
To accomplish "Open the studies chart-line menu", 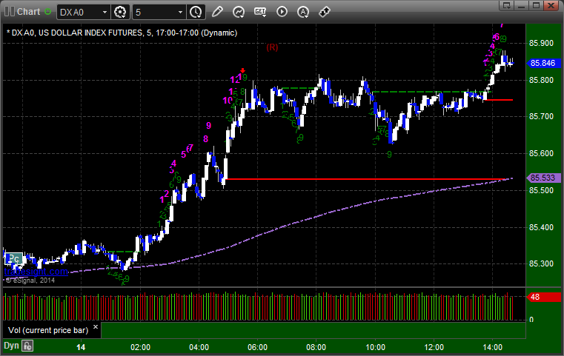I will pos(238,12).
